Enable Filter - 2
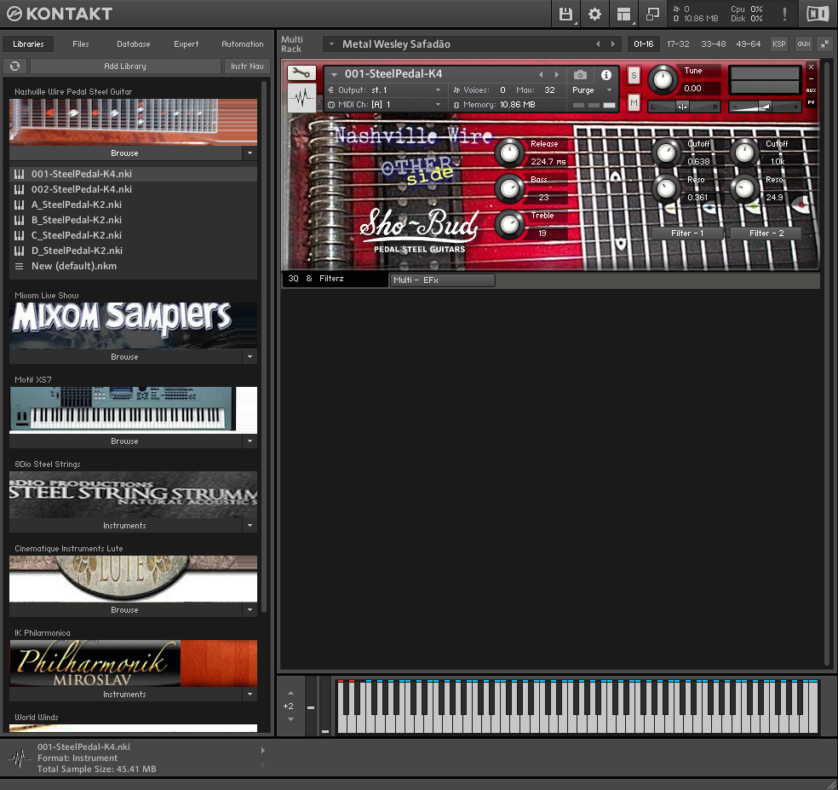Image resolution: width=838 pixels, height=790 pixels. click(766, 234)
